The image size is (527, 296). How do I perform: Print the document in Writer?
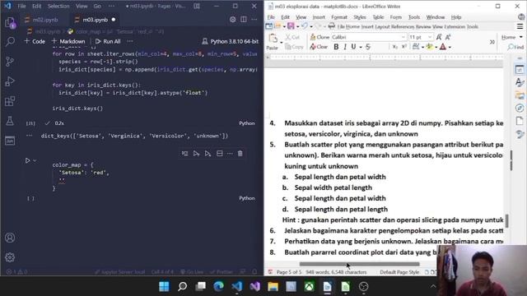click(x=331, y=26)
